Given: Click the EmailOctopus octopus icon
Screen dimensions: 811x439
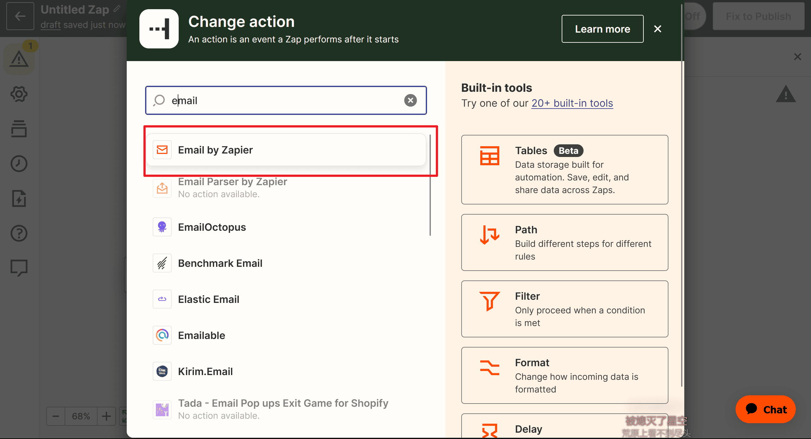Looking at the screenshot, I should (x=162, y=227).
